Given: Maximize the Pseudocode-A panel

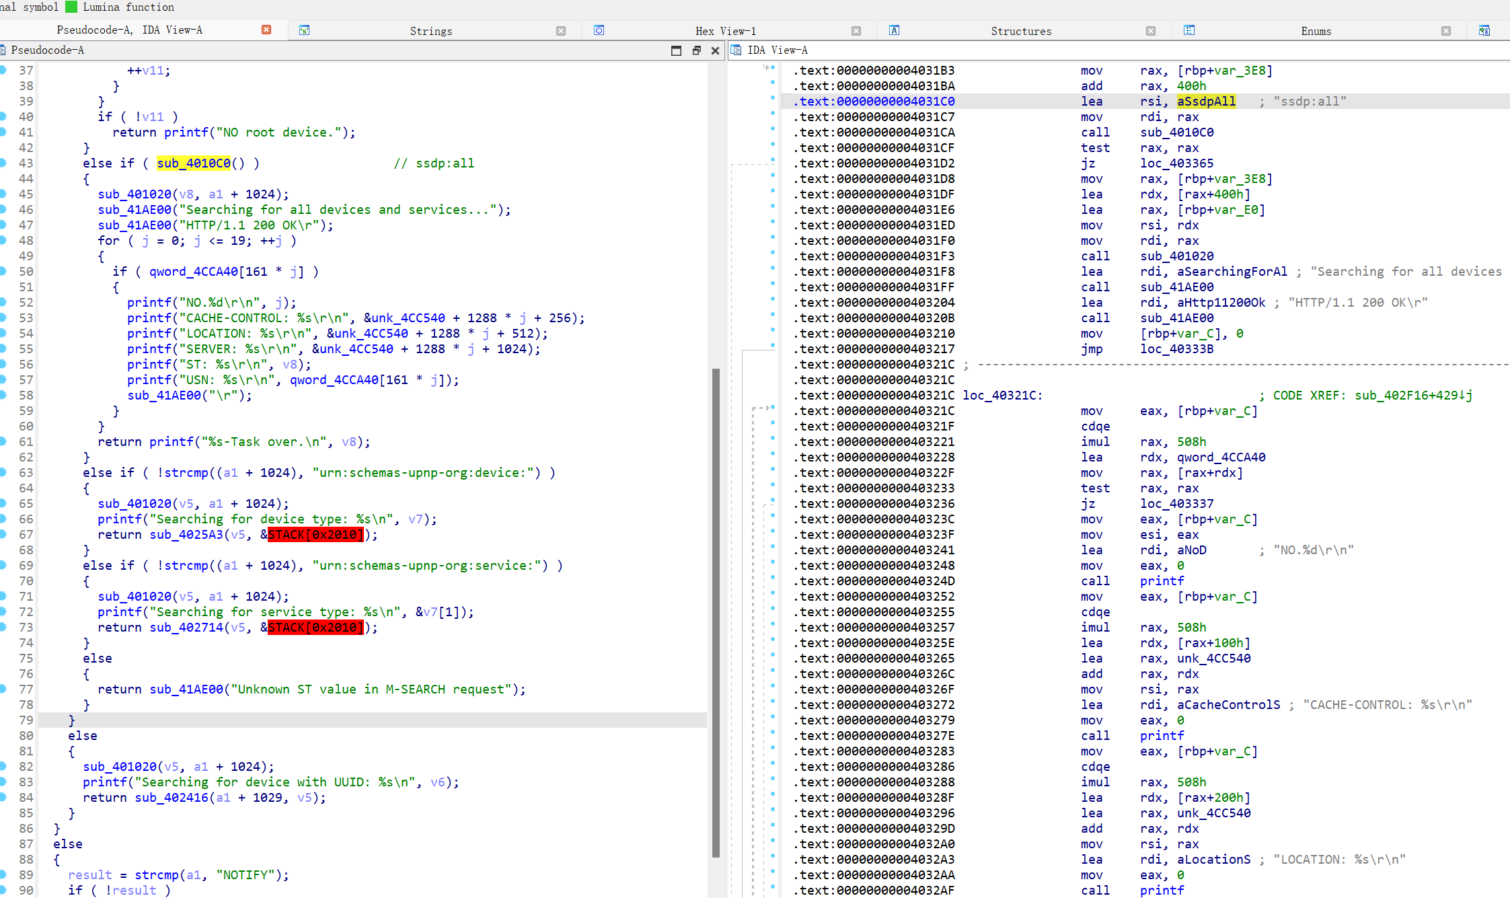Looking at the screenshot, I should [x=677, y=50].
